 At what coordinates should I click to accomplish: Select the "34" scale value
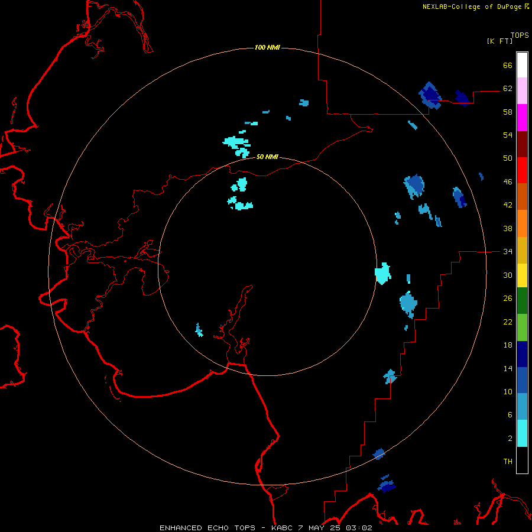point(508,252)
